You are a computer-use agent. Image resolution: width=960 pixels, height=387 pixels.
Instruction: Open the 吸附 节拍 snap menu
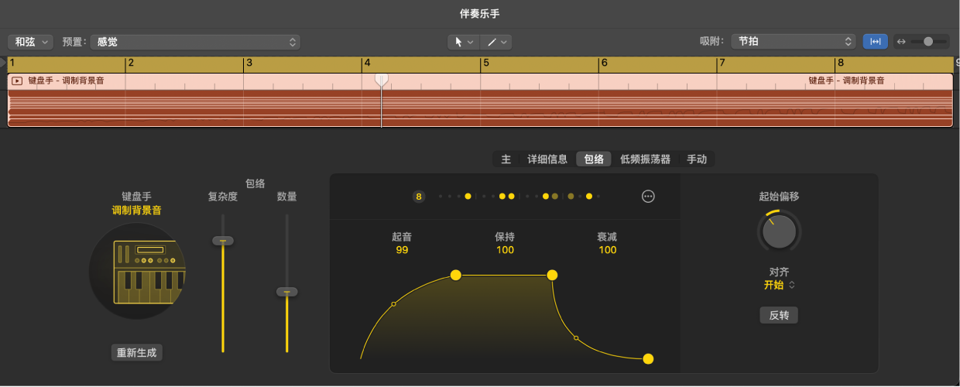[793, 42]
